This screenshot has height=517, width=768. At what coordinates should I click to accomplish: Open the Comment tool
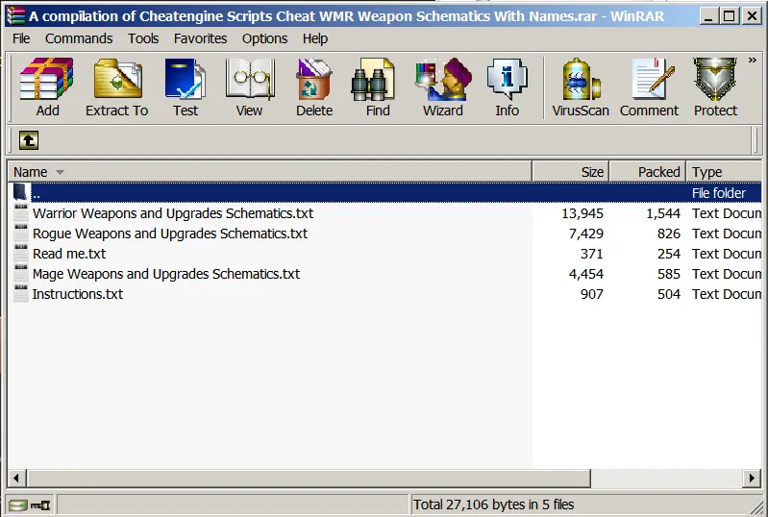pos(649,87)
